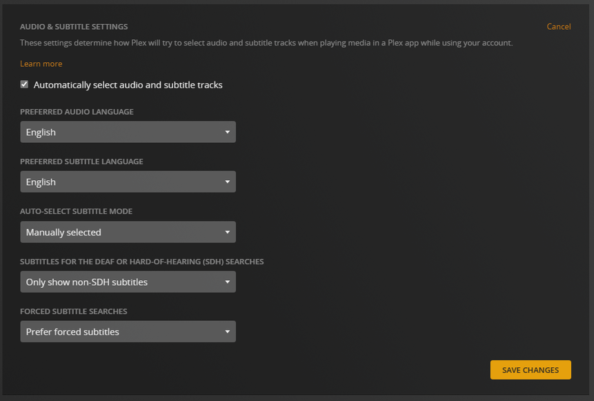Click the Forced Subtitle Searches field label
Viewport: 594px width, 401px height.
pos(73,311)
